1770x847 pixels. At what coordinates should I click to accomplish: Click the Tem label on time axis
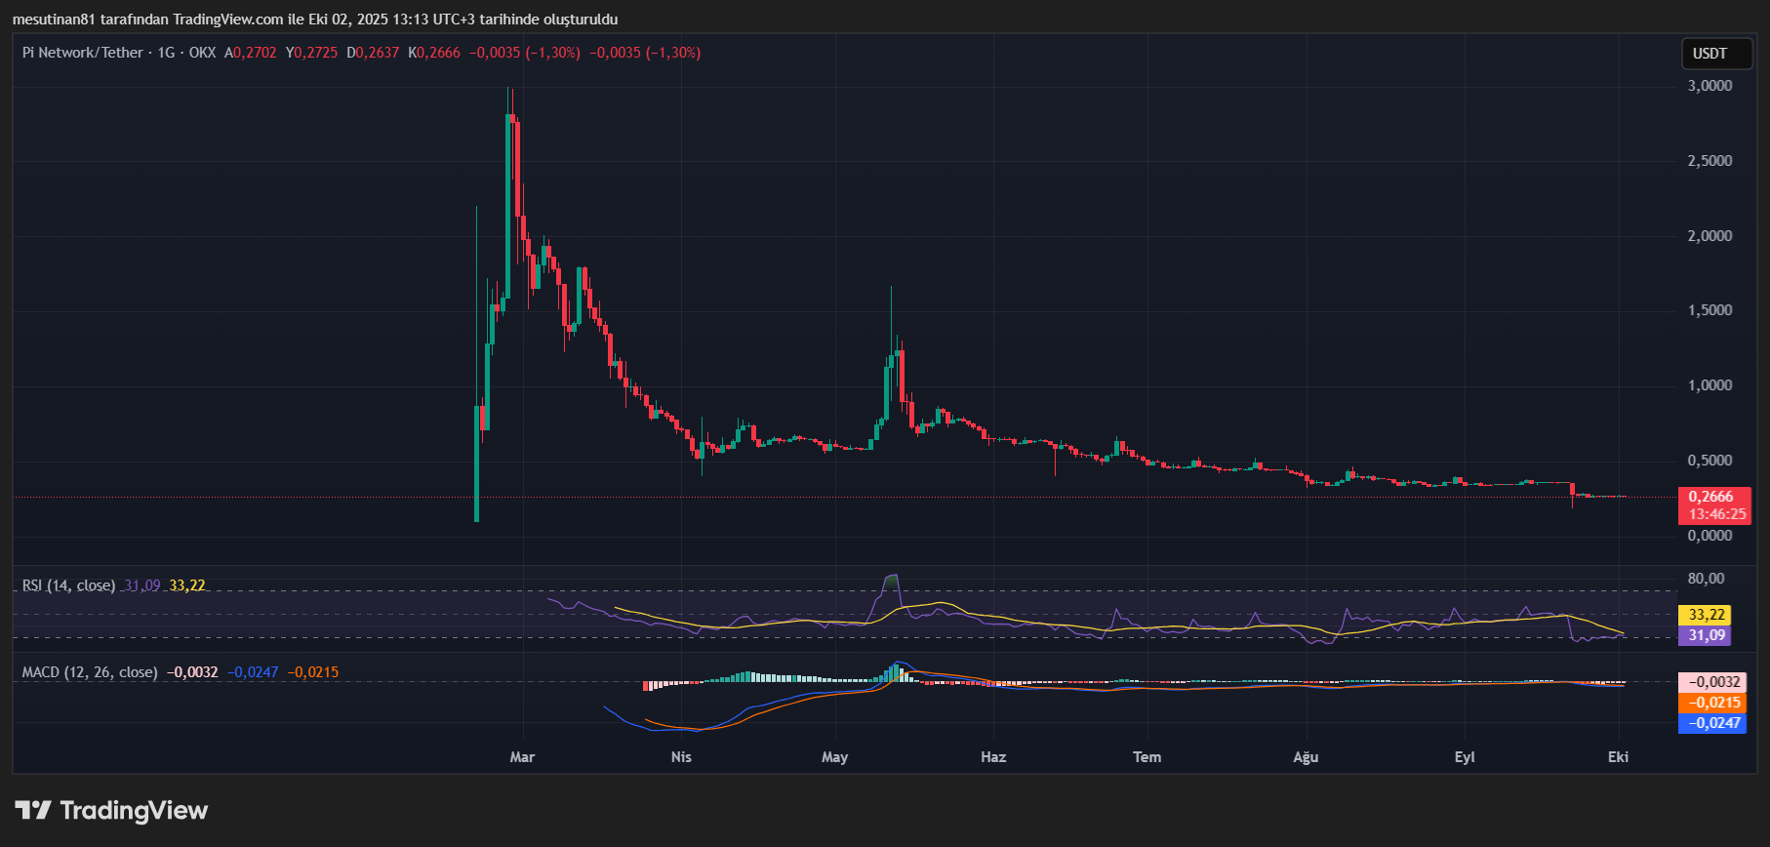[1146, 757]
